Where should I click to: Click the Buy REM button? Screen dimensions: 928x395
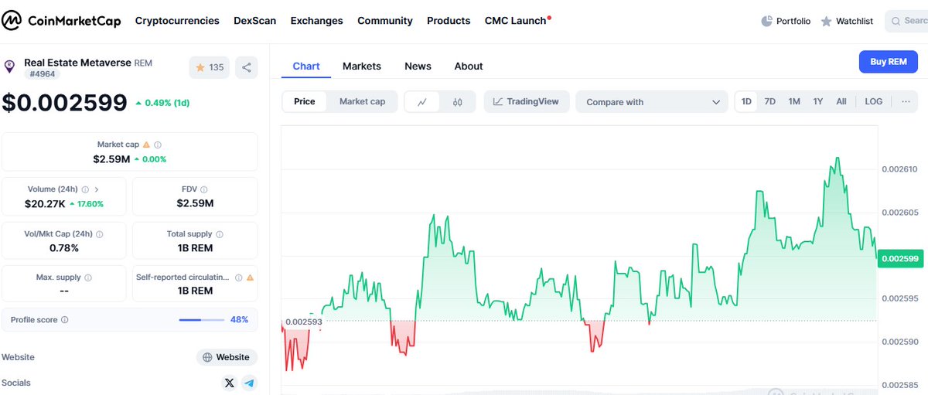889,62
